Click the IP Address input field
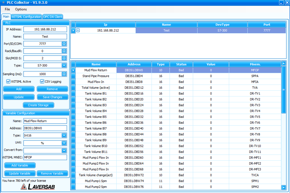Viewport: 290px width, 193px height. (x=45, y=29)
